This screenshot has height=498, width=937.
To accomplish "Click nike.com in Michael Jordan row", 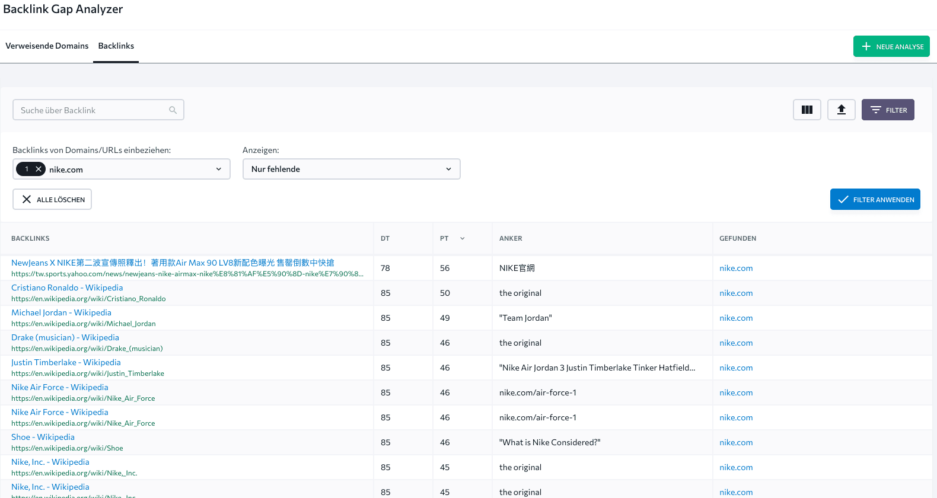I will [x=736, y=318].
